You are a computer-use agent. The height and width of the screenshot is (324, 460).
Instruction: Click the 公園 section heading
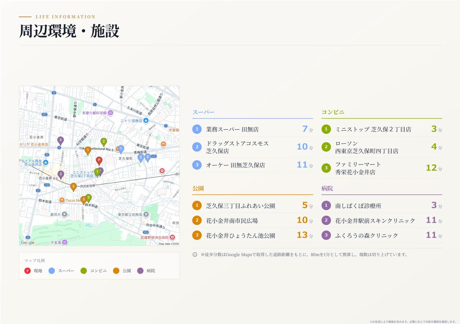point(198,189)
